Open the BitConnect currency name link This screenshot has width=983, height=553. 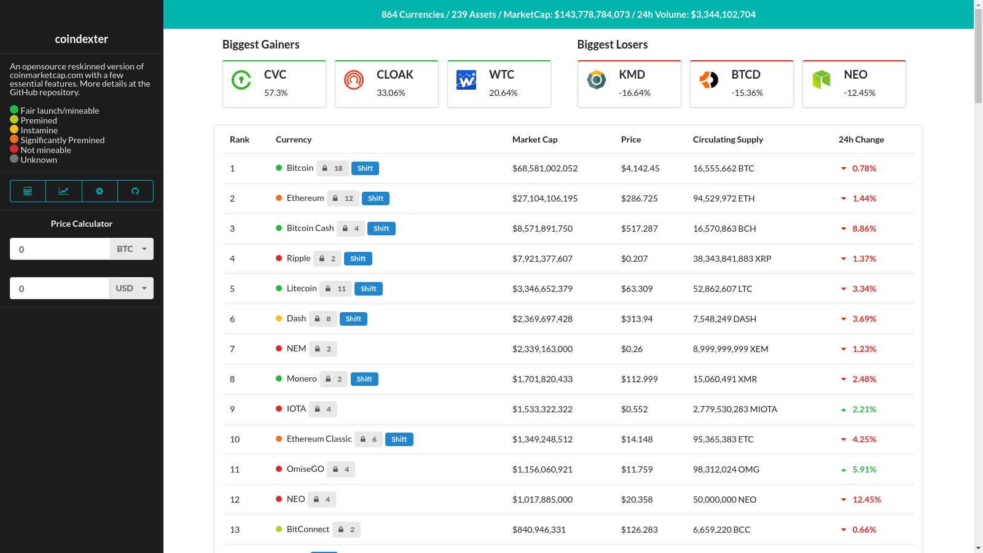[308, 529]
